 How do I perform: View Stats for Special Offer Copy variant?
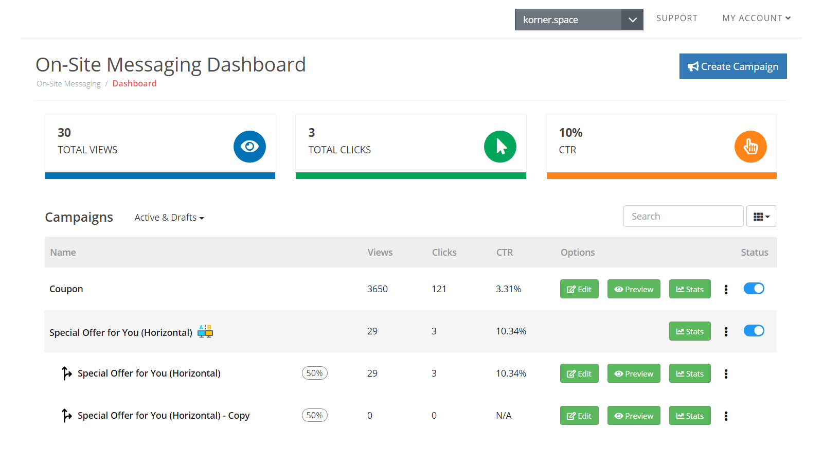[690, 416]
